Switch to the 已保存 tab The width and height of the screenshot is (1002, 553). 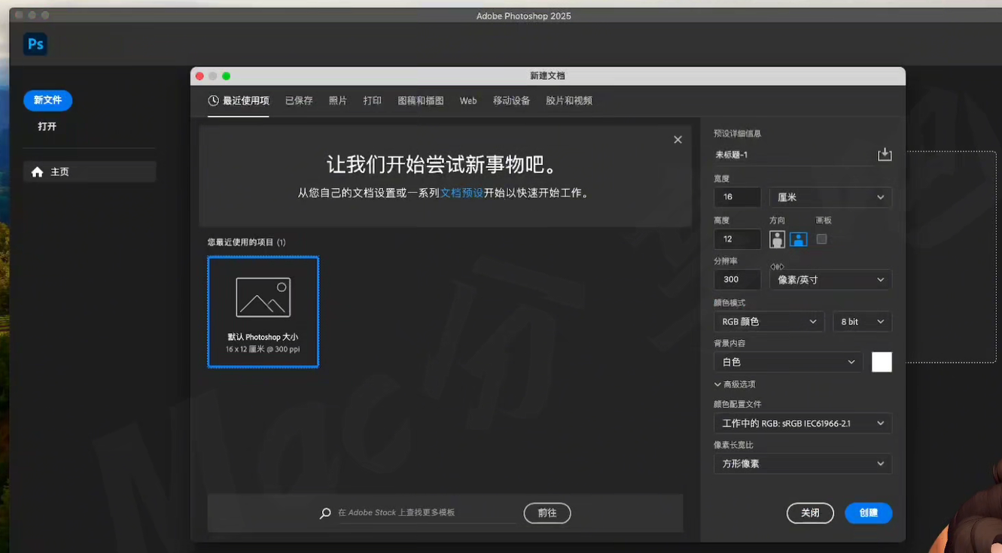[299, 101]
